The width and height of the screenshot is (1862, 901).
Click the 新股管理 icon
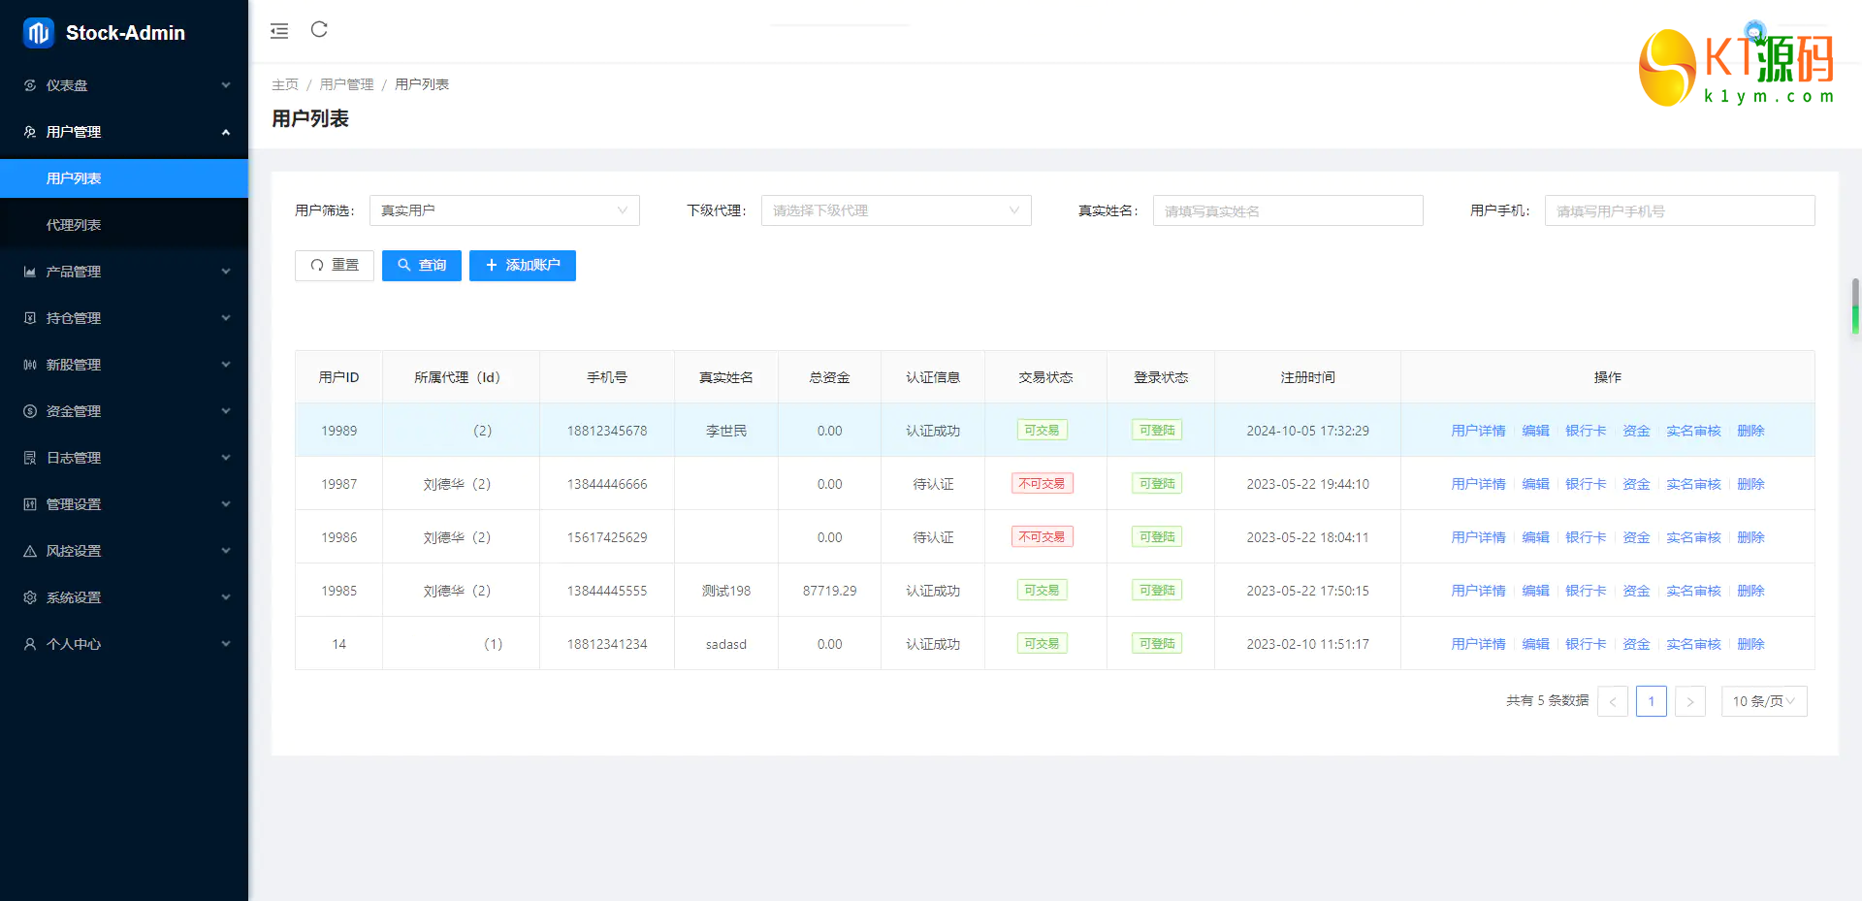tap(30, 365)
